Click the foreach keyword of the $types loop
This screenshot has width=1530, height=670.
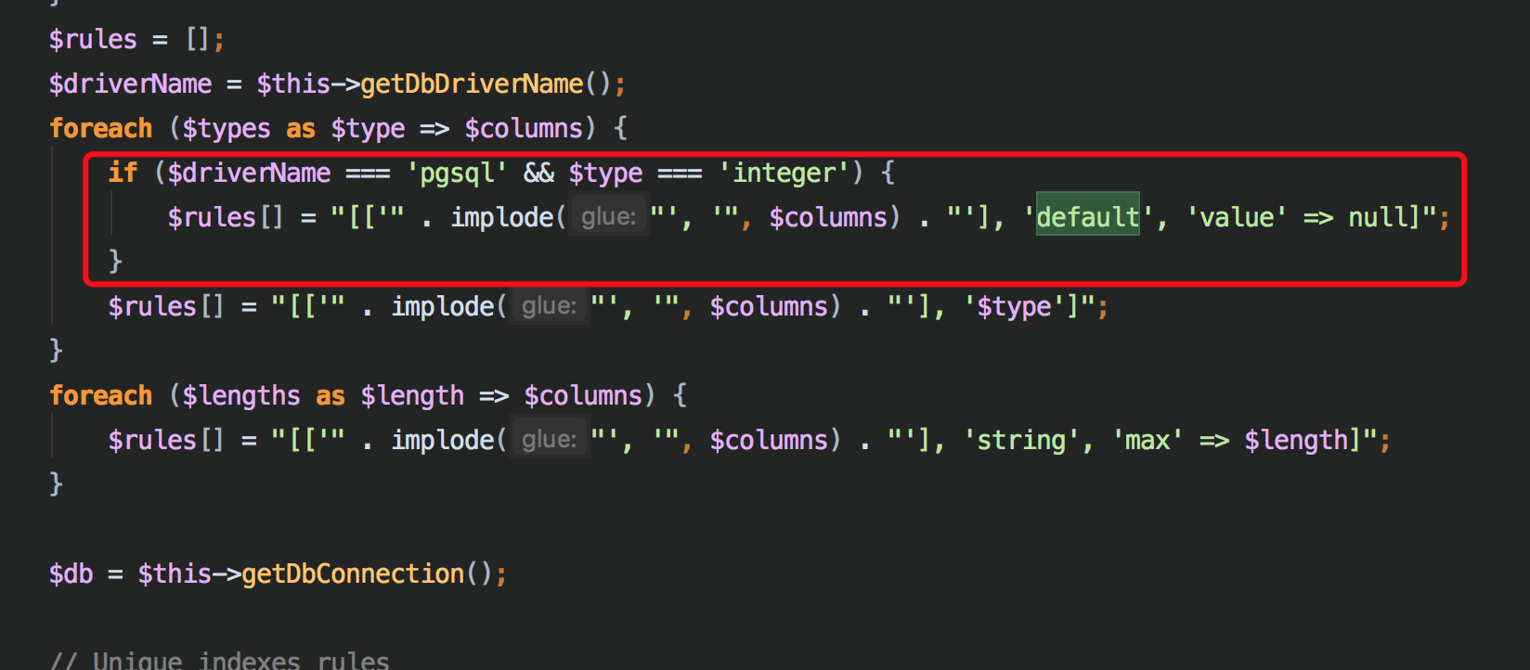(100, 129)
